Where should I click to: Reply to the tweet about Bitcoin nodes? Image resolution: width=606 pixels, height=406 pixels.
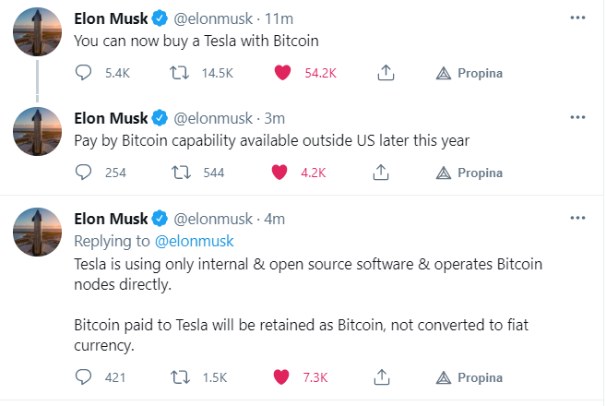[83, 377]
